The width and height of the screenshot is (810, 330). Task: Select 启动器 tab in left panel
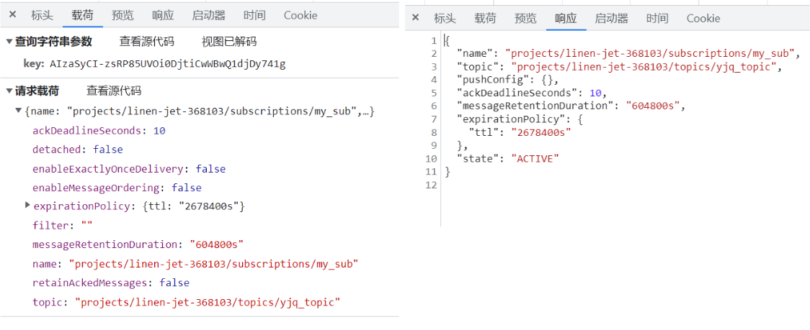click(209, 16)
